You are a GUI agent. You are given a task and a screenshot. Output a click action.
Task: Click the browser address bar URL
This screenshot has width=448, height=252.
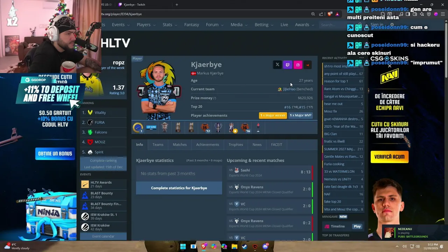pos(121,14)
